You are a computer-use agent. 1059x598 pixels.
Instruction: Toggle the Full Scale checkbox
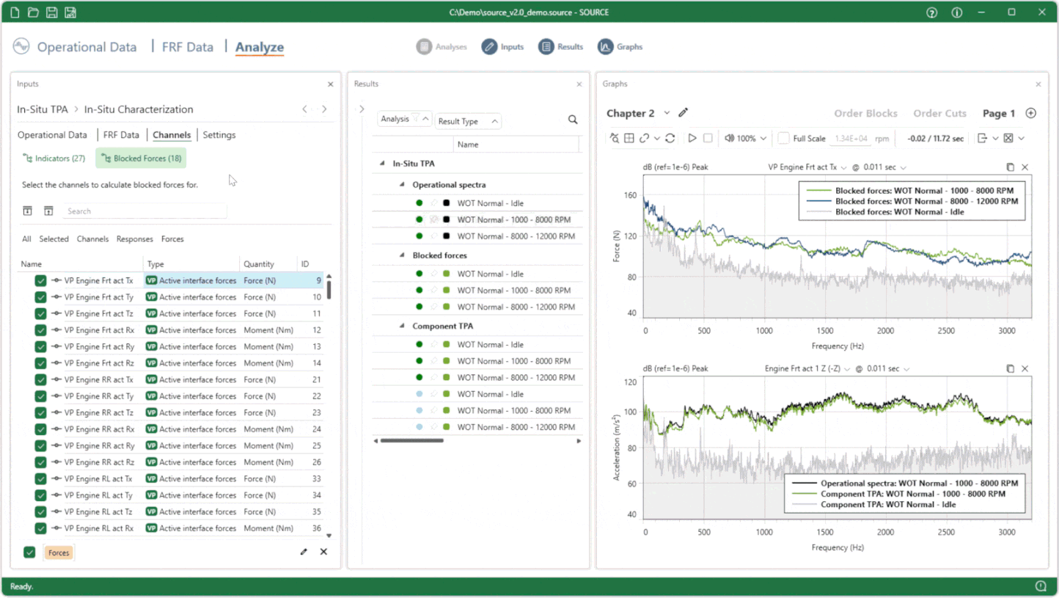click(783, 138)
